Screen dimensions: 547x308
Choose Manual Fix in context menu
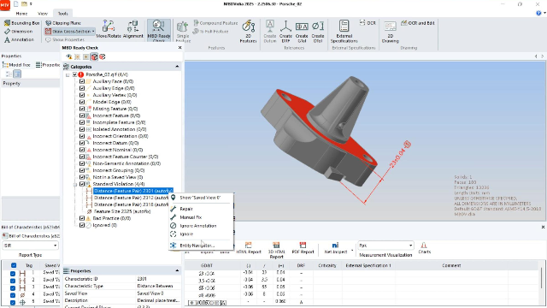pyautogui.click(x=191, y=217)
